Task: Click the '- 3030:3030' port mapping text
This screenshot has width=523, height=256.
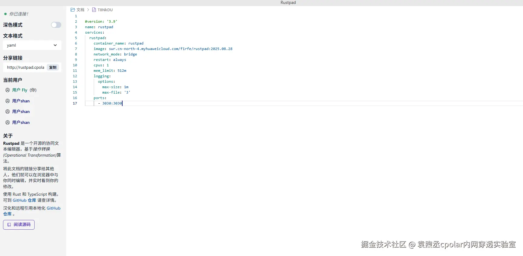Action: click(110, 103)
